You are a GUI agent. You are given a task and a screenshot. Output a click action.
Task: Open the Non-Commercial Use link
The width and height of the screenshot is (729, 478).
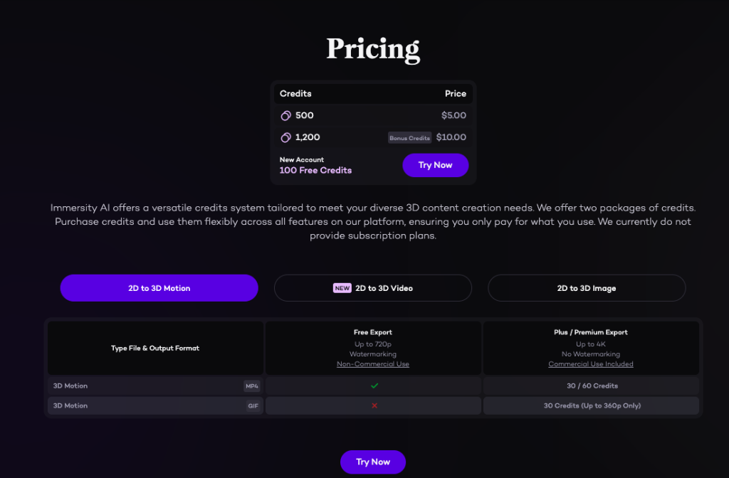pos(373,364)
